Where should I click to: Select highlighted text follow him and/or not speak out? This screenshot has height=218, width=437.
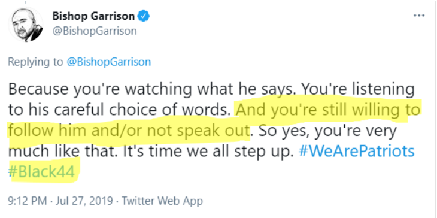point(128,131)
